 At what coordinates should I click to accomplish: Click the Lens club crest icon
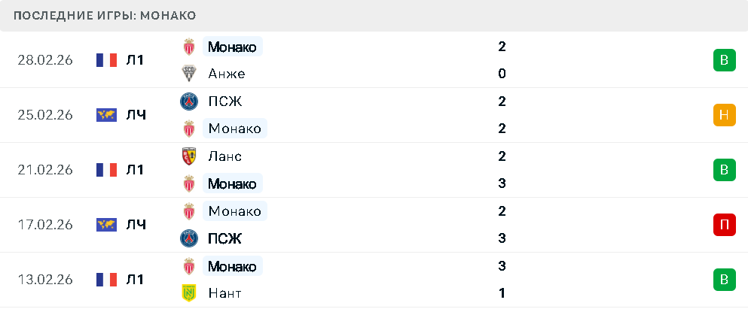(x=189, y=156)
